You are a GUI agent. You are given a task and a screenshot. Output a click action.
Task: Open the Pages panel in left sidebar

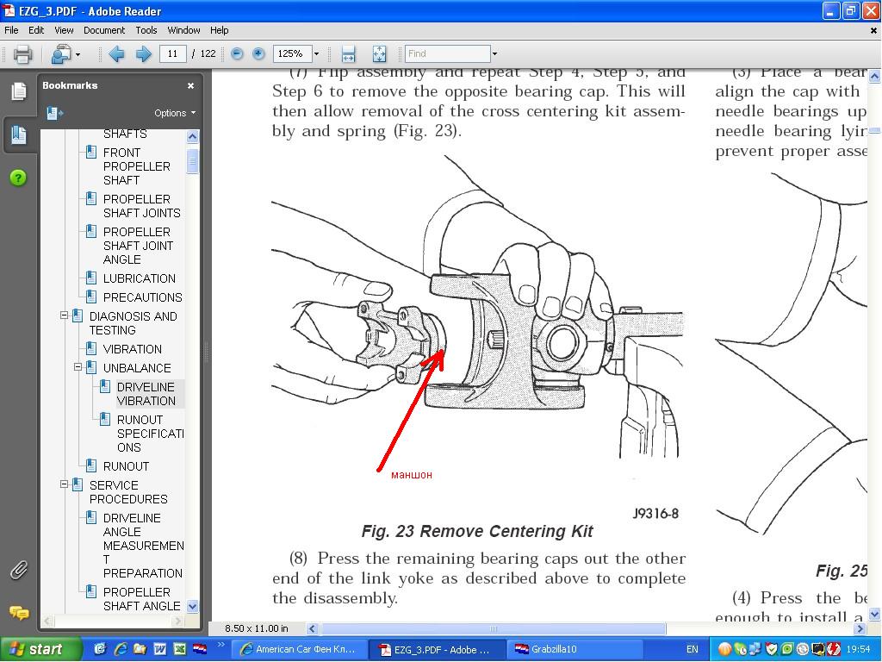18,91
